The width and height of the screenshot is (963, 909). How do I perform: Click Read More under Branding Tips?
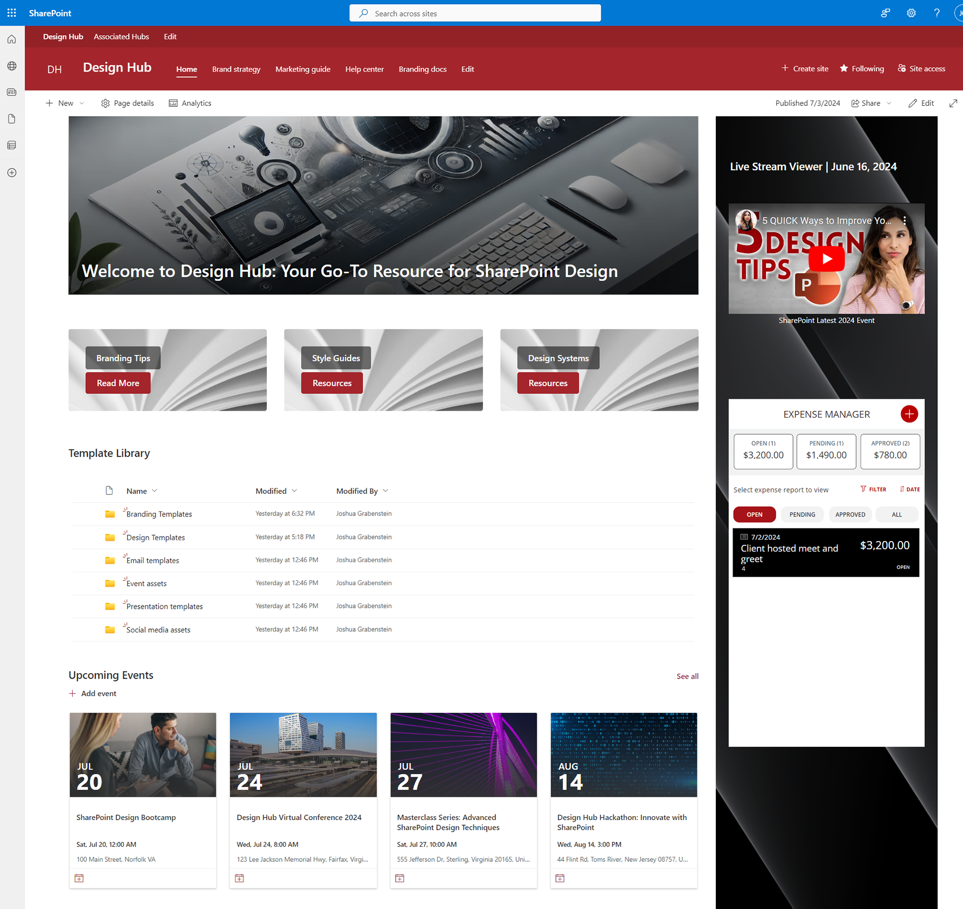(x=118, y=383)
